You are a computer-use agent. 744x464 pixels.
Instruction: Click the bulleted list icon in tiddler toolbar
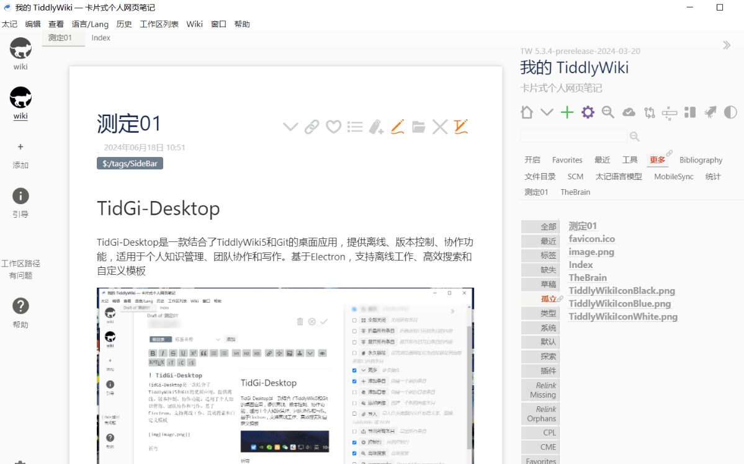[x=355, y=127]
